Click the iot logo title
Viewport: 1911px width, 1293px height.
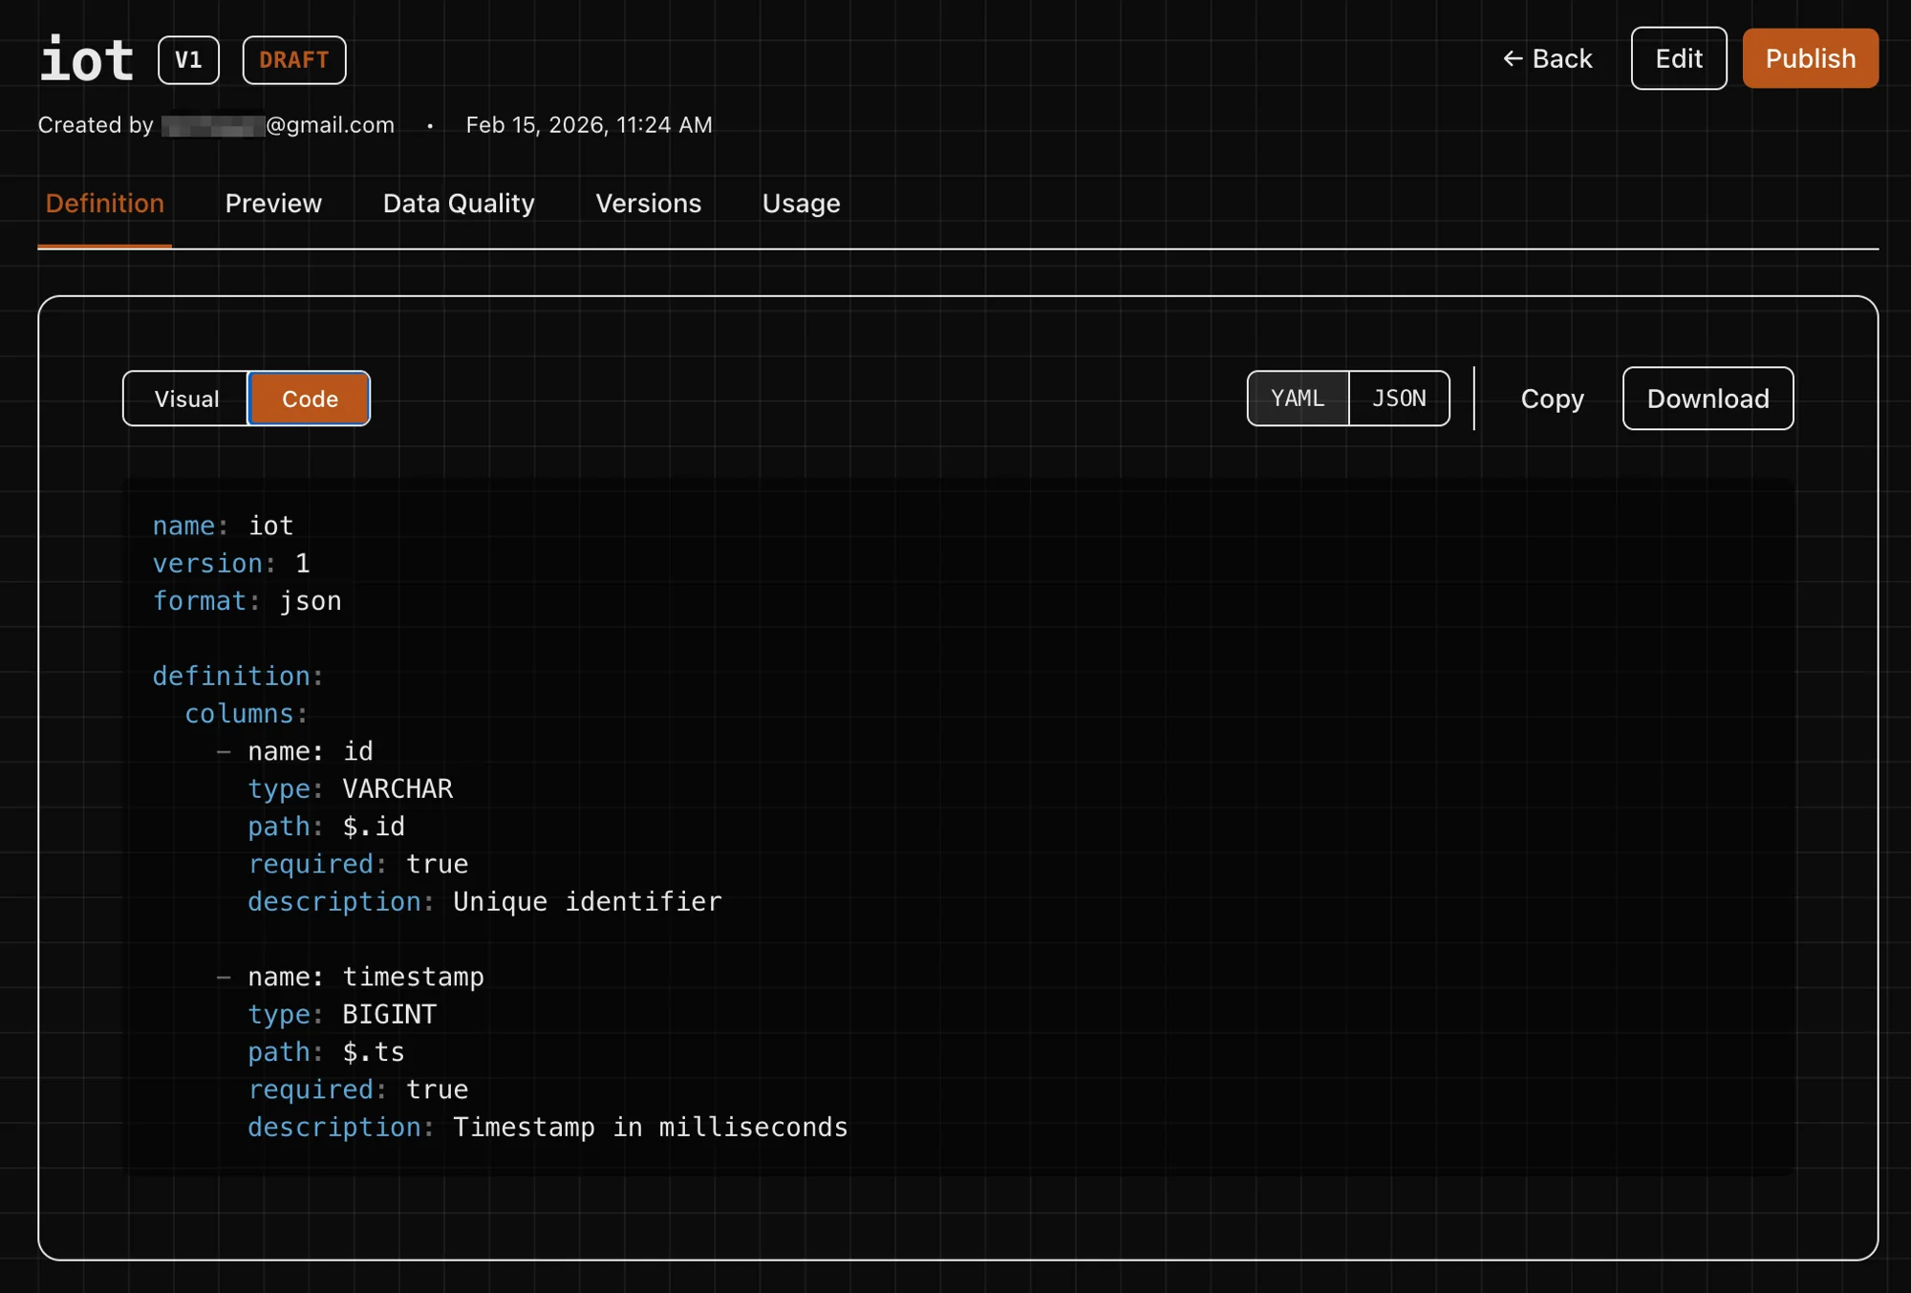tap(86, 58)
